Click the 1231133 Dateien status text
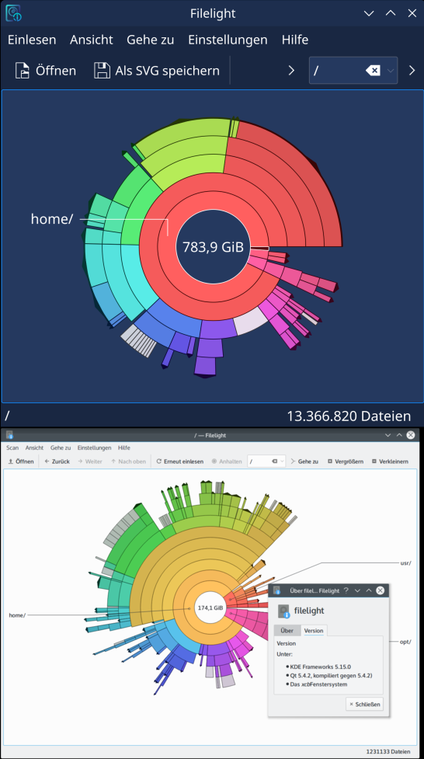The height and width of the screenshot is (759, 424). pyautogui.click(x=388, y=751)
